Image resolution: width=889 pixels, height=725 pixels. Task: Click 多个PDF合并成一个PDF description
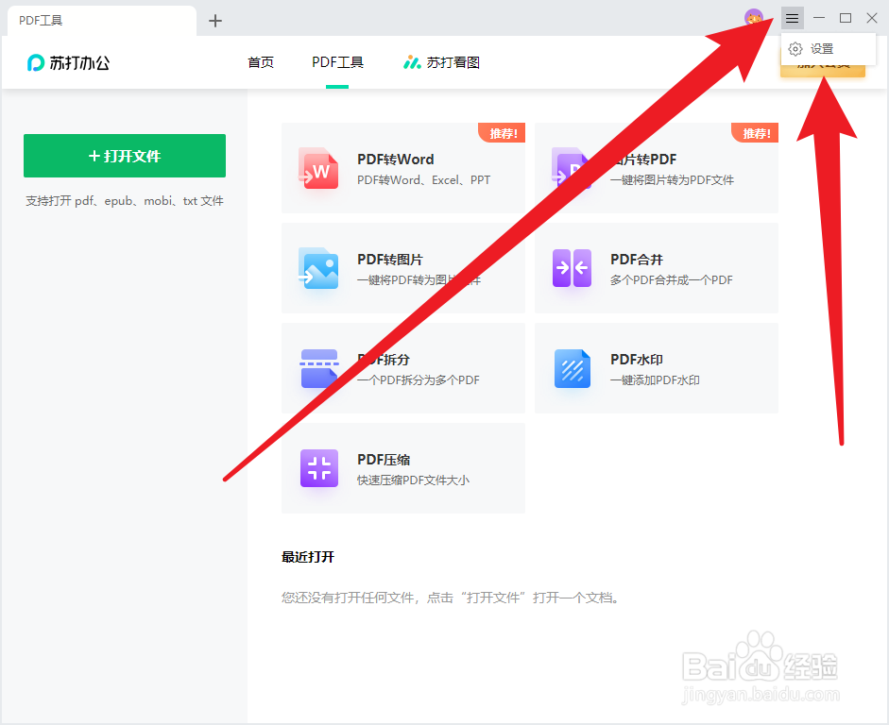pyautogui.click(x=672, y=279)
